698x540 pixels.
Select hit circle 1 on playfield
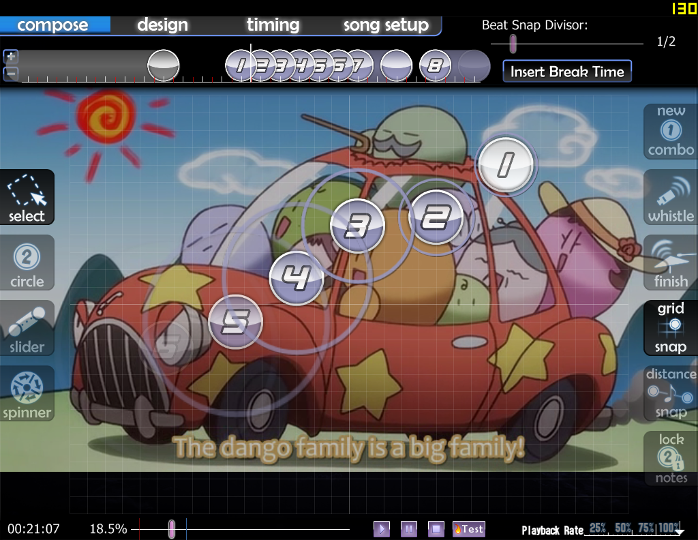[x=505, y=165]
